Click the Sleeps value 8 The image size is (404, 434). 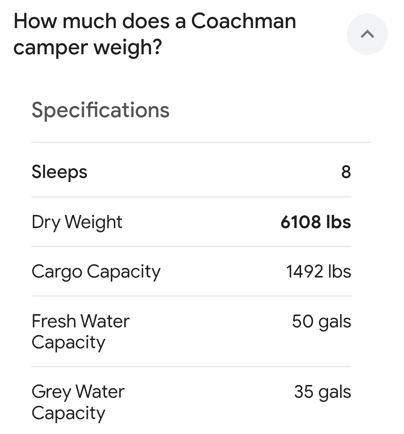(346, 172)
